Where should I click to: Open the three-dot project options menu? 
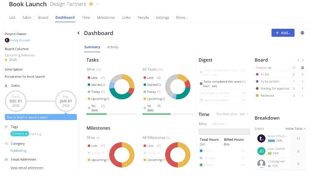pyautogui.click(x=97, y=4)
